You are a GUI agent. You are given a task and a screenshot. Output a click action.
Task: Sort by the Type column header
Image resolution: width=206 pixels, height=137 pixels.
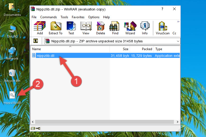point(167,49)
